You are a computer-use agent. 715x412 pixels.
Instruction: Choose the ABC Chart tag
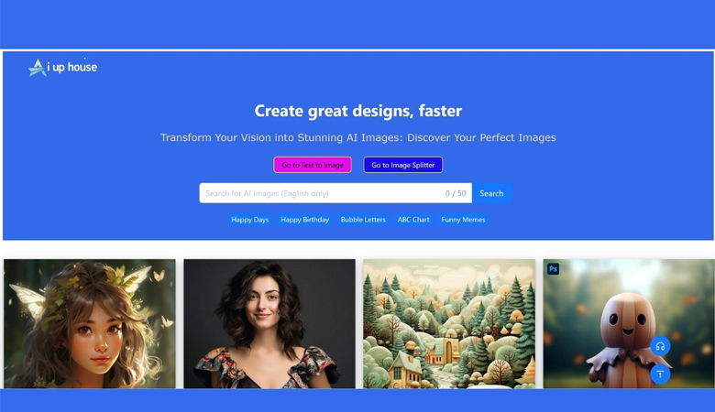[413, 220]
